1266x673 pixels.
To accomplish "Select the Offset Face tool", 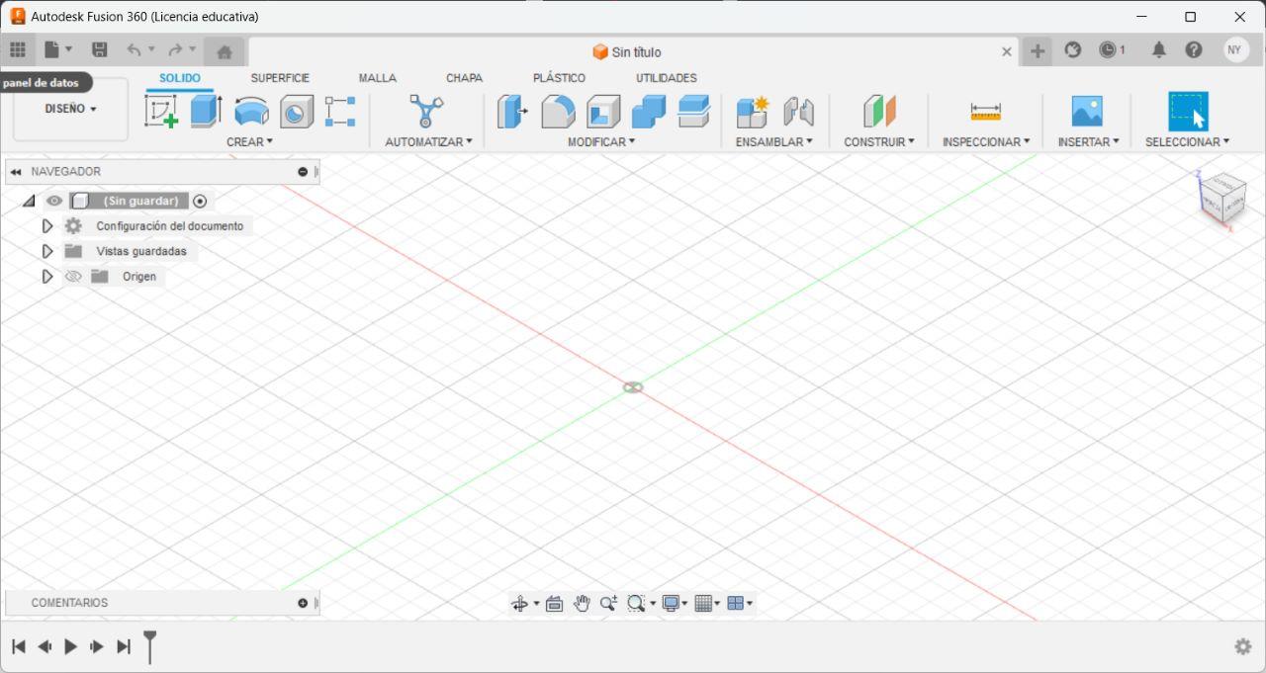I will click(x=694, y=111).
